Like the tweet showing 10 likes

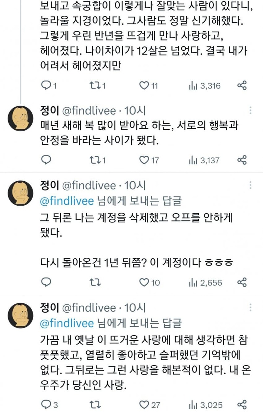coord(144,282)
